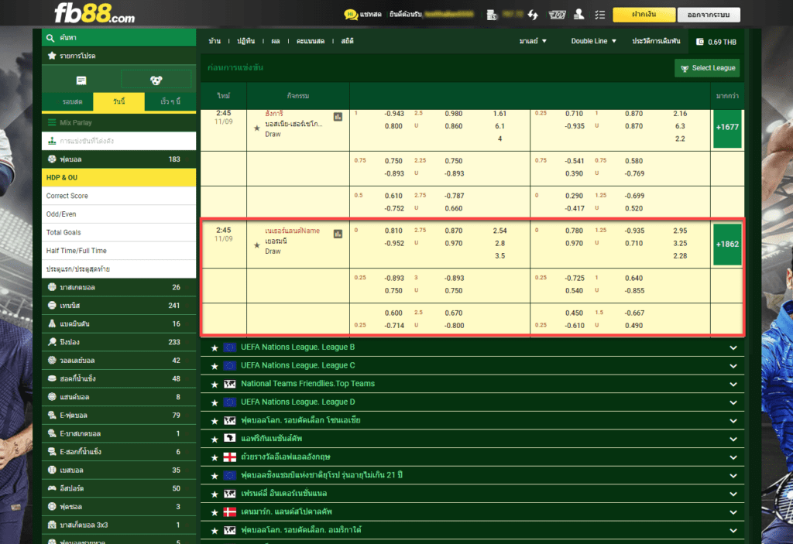Viewport: 793px width, 544px height.
Task: Open the Mix Parlay sidebar row
Action: (118, 122)
